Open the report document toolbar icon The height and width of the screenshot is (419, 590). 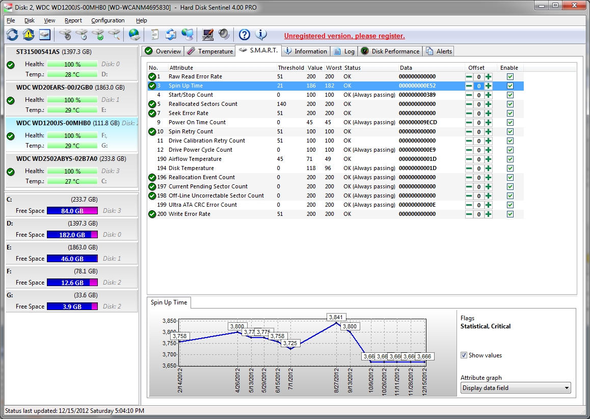point(154,35)
